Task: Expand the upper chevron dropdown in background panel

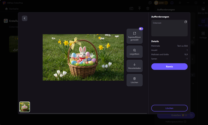Action: click(192, 75)
